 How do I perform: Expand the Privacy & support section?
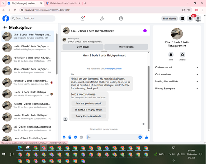[x=177, y=89]
